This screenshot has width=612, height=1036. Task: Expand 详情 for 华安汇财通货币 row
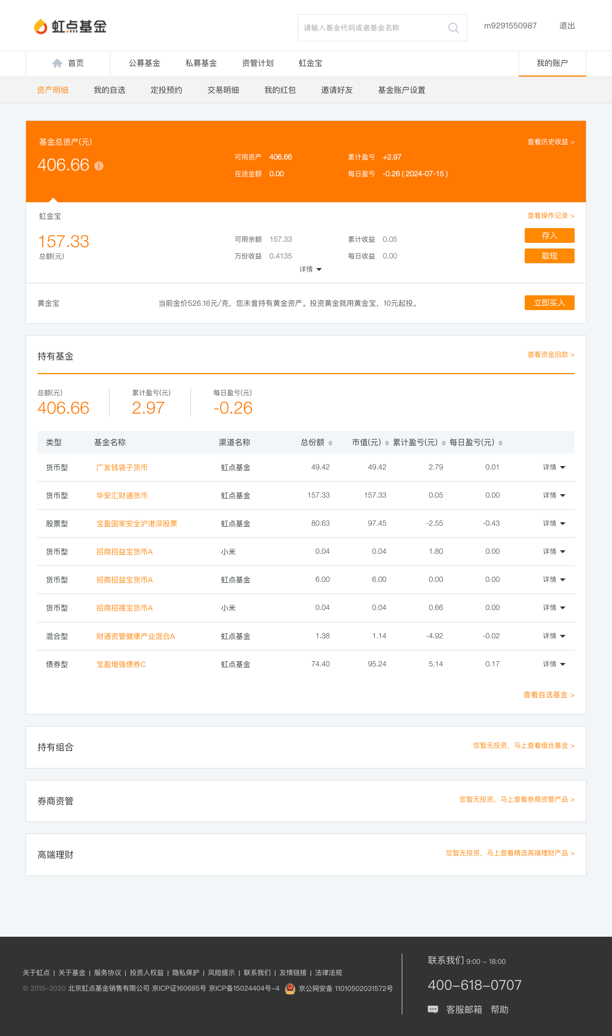coord(554,495)
